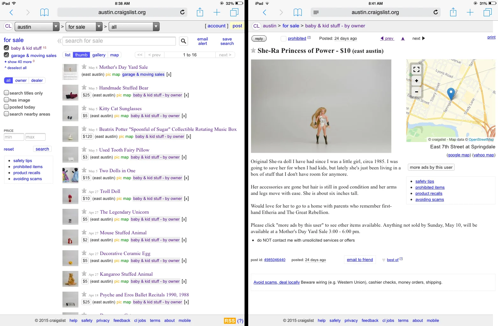Click the search magnifier button

pyautogui.click(x=184, y=41)
